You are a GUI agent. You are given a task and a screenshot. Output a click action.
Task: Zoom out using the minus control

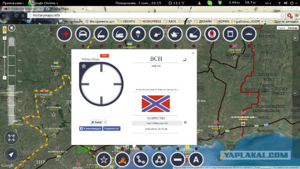pos(5,78)
